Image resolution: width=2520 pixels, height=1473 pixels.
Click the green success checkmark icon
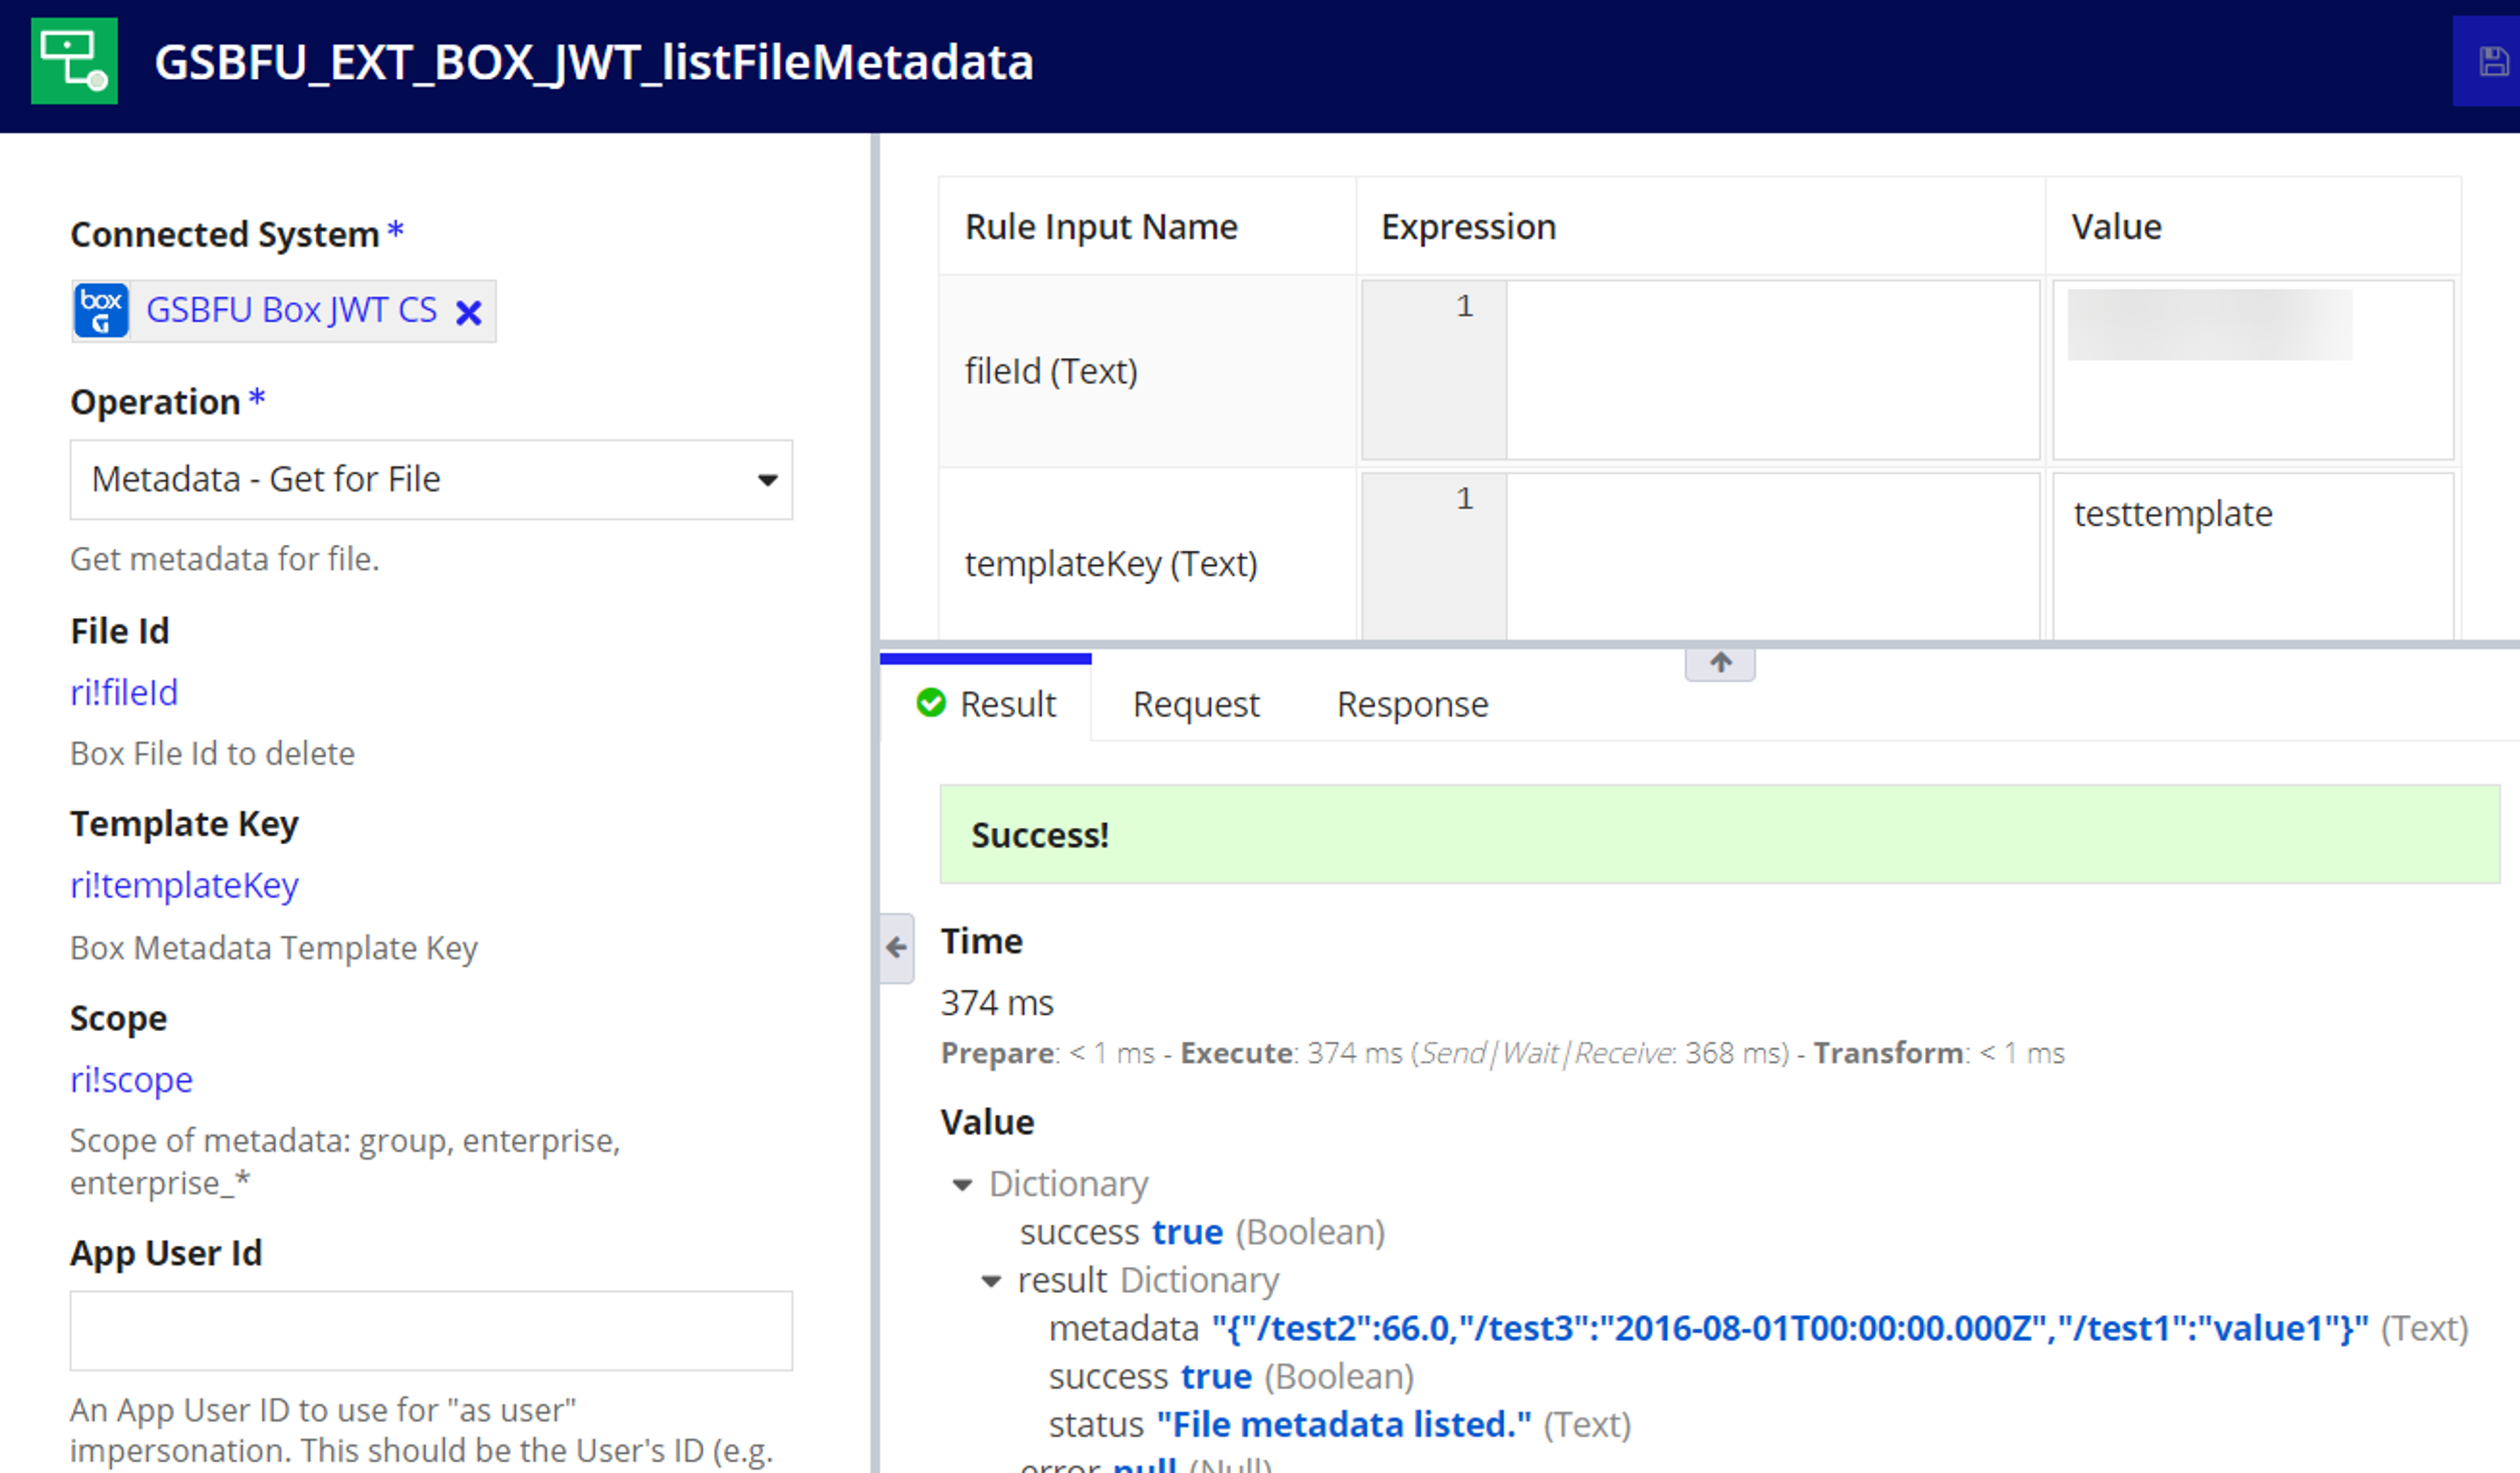coord(931,703)
